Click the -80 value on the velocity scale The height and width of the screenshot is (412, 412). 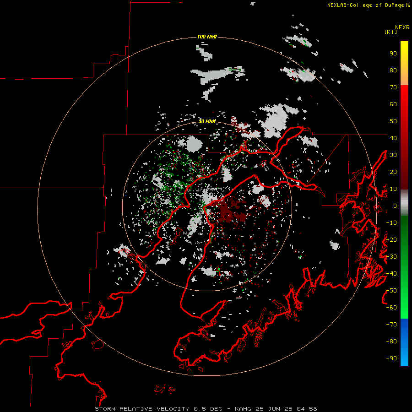[391, 342]
